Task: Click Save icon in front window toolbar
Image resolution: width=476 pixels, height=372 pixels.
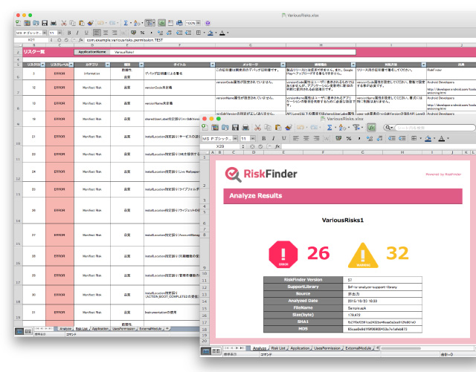Action: tap(235, 127)
